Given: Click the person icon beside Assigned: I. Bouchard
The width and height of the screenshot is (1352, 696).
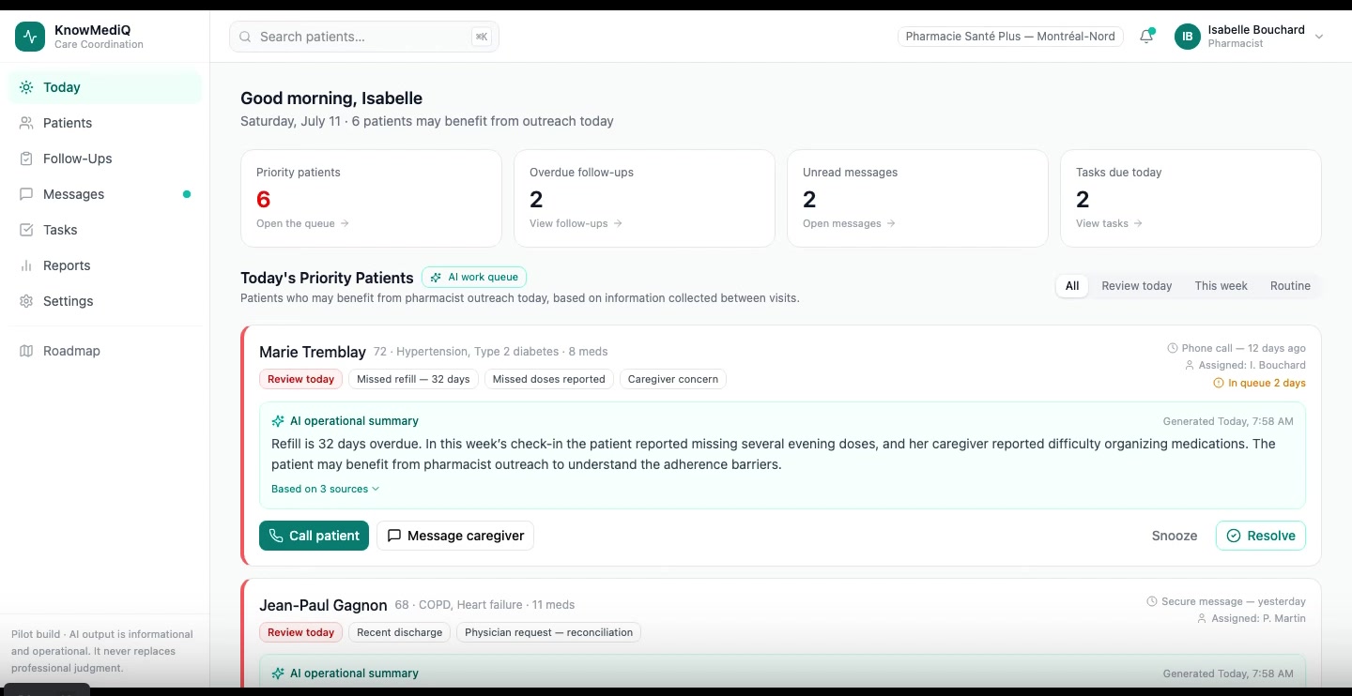Looking at the screenshot, I should [x=1190, y=365].
